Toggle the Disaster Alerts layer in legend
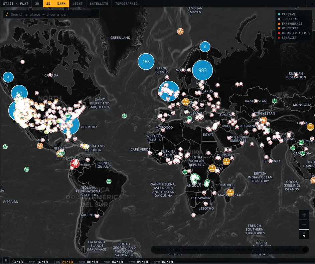Viewport: 315px width, 264px height. (x=294, y=33)
